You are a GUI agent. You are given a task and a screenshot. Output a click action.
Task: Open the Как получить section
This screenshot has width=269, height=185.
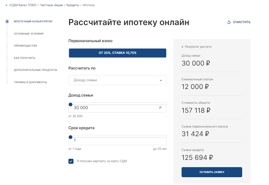click(x=25, y=58)
